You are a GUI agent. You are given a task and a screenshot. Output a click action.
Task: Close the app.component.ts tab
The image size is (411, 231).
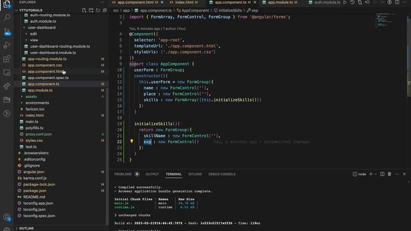pos(255,3)
